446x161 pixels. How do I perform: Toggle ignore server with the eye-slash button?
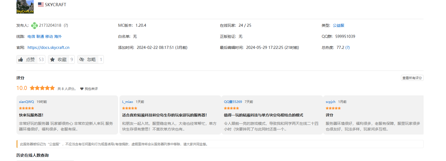coord(82,59)
